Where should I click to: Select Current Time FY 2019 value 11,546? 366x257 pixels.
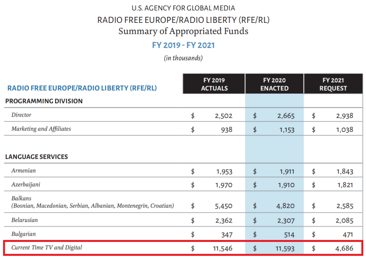point(223,248)
